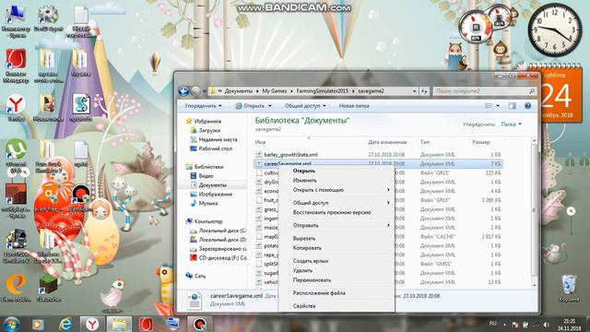Image resolution: width=590 pixels, height=332 pixels.
Task: Sort by the Размер column header
Action: point(481,142)
